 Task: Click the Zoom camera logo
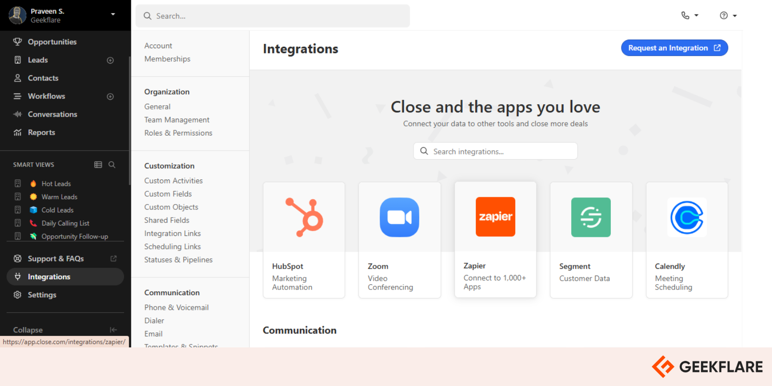[400, 217]
